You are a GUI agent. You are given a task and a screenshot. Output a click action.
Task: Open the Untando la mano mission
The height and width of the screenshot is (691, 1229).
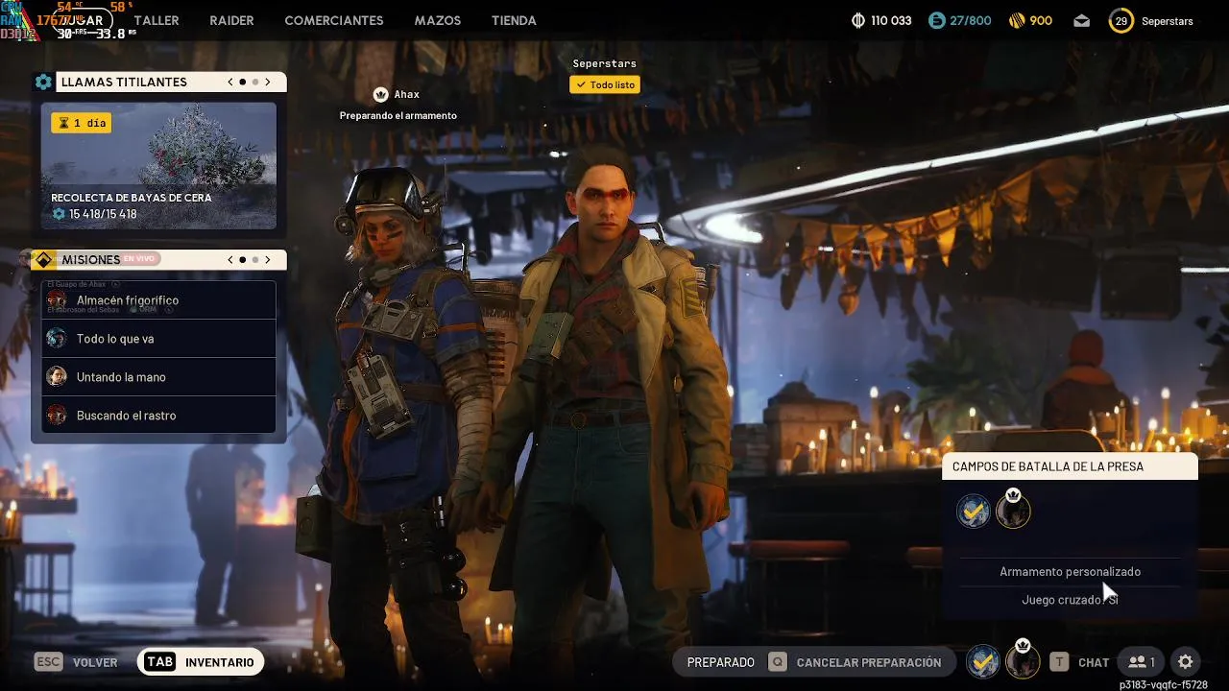158,377
